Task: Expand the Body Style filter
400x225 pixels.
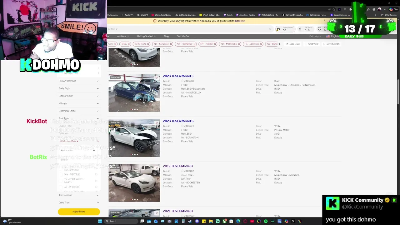Action: 79,88
